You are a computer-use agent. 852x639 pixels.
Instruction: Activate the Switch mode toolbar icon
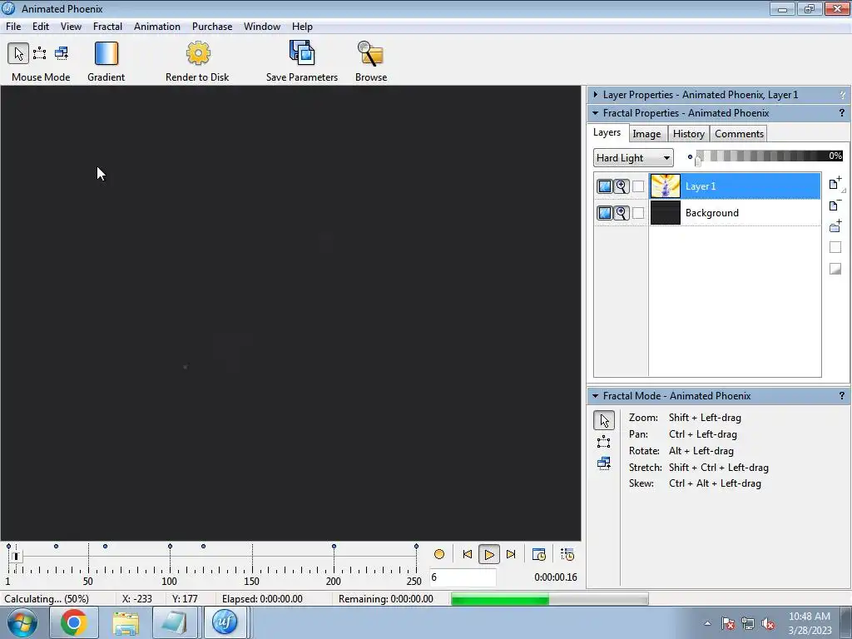62,53
